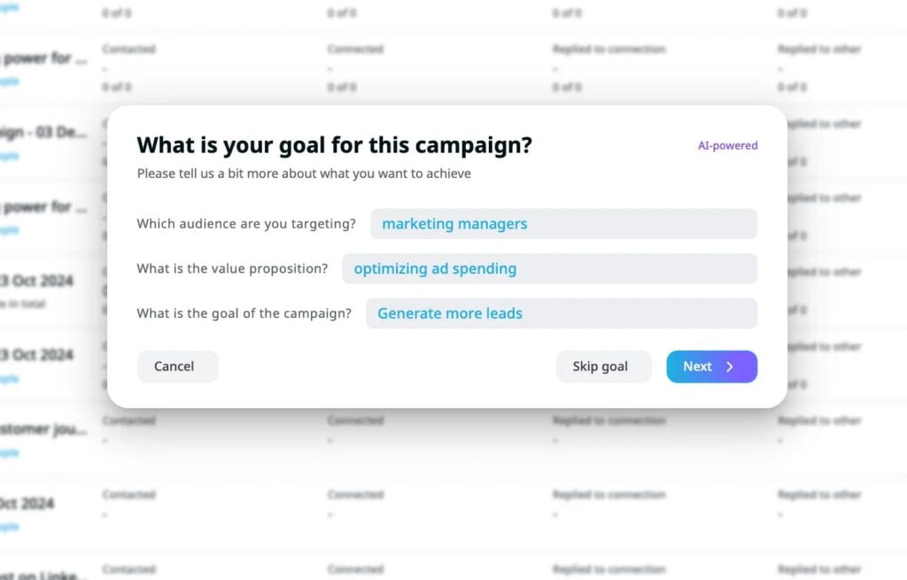Image resolution: width=907 pixels, height=580 pixels.
Task: Select the value proposition input field
Action: point(549,268)
